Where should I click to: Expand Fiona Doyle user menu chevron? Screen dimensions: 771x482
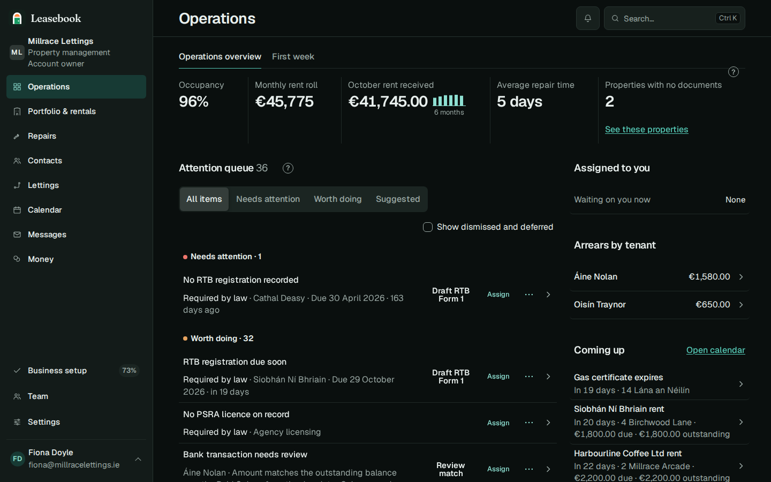pyautogui.click(x=138, y=459)
